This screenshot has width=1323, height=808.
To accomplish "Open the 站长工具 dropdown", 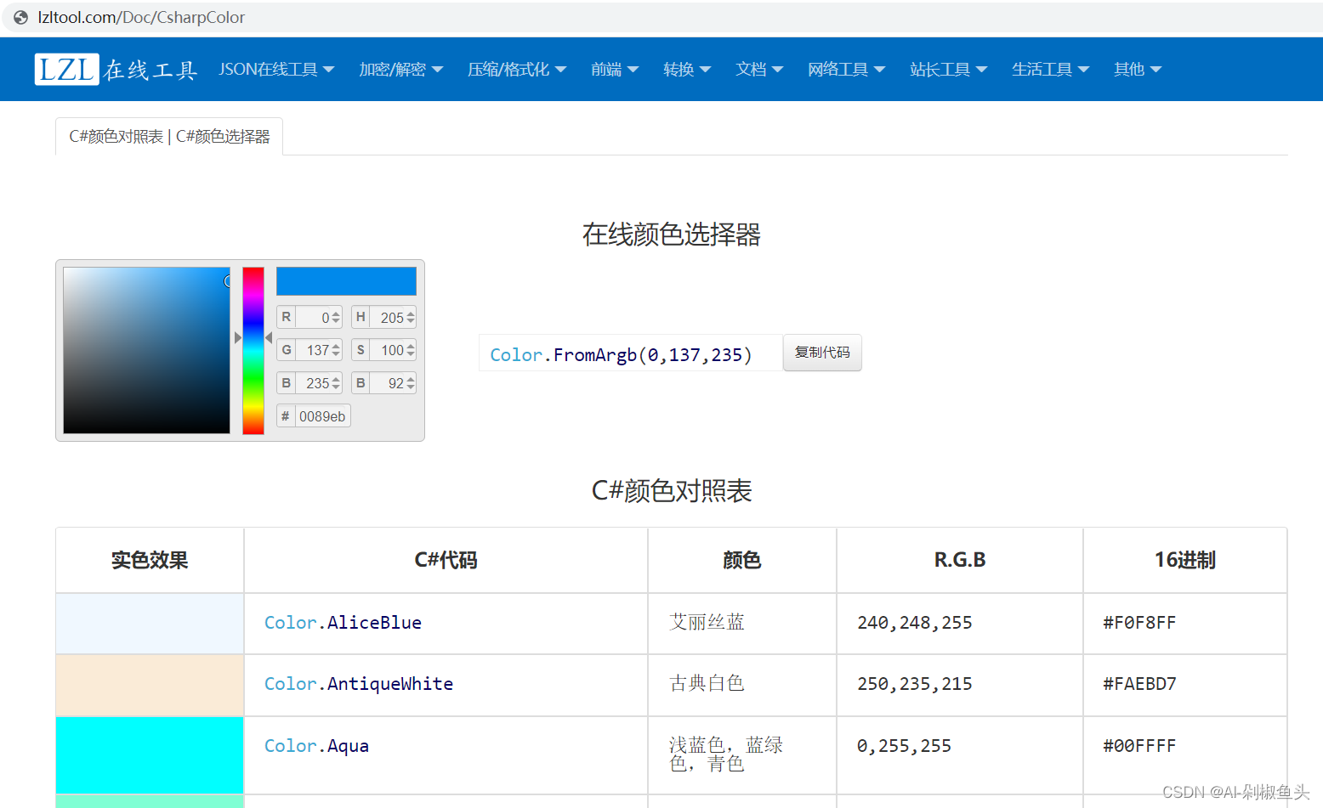I will click(x=948, y=69).
